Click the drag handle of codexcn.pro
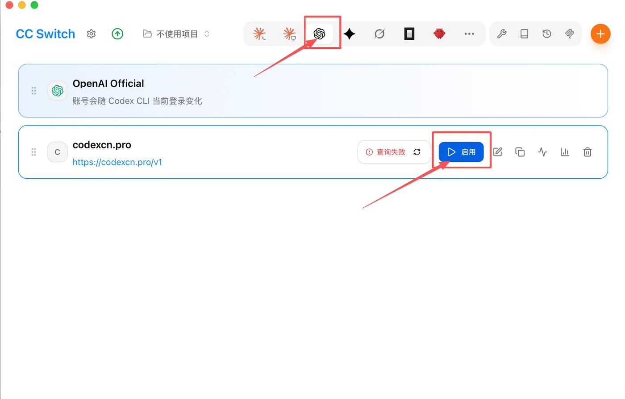Viewport: 625px width, 399px height. (33, 152)
